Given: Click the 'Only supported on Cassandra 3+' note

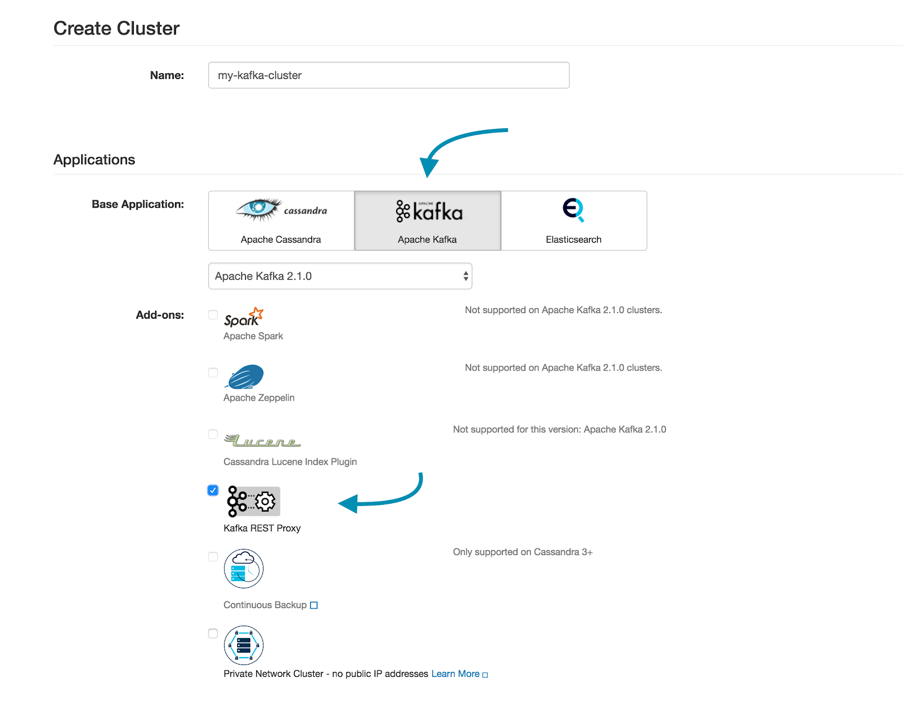Looking at the screenshot, I should pos(523,552).
